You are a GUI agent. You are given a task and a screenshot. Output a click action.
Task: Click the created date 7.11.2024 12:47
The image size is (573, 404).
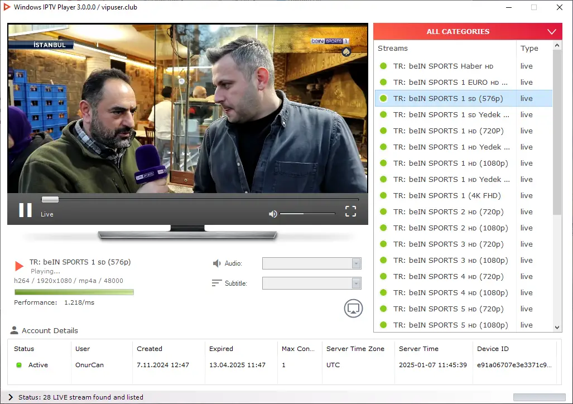tap(162, 365)
